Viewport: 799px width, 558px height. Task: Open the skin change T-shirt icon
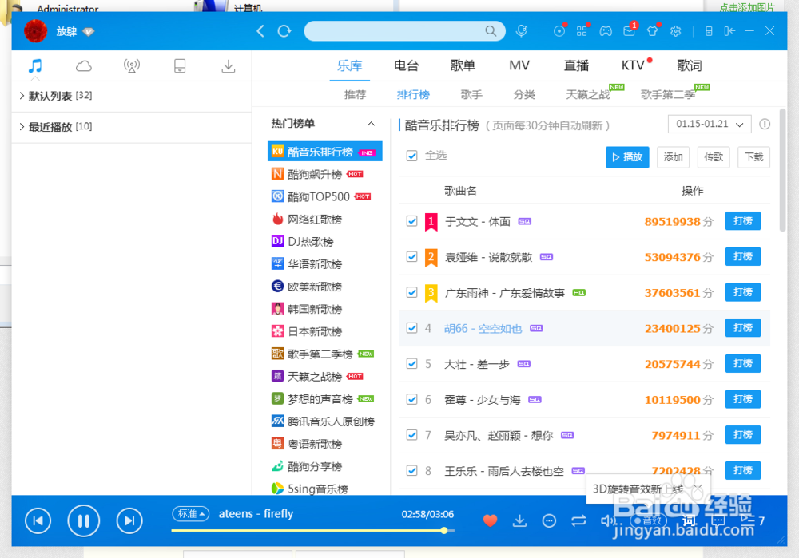(x=652, y=30)
